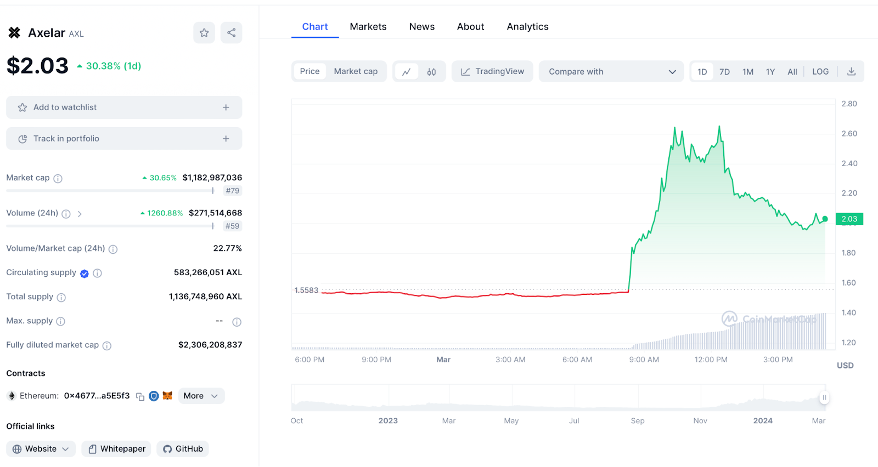Click the blue shield wallet icon
This screenshot has width=878, height=467.
coord(154,396)
